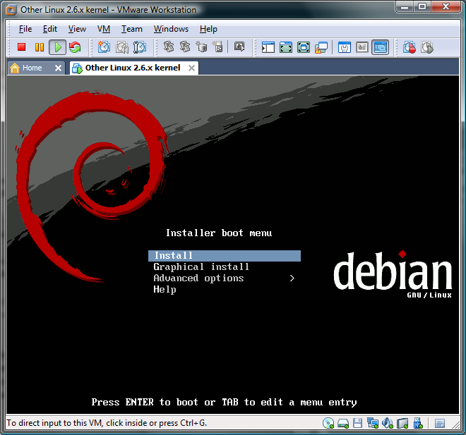Click the floppy drive status icon

[357, 423]
